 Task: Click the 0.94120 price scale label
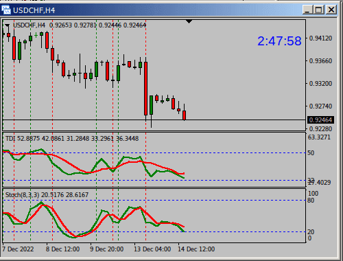(x=320, y=38)
